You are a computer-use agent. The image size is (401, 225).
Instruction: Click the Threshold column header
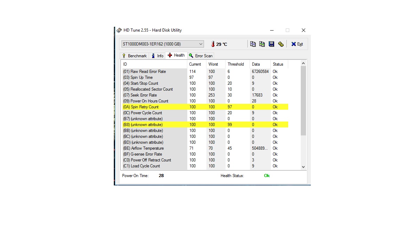pos(237,64)
